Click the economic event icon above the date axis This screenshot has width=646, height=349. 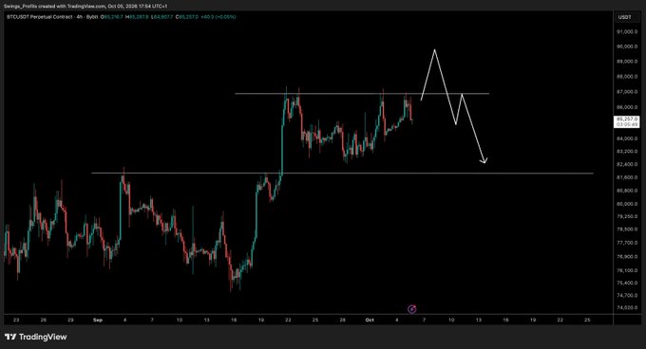tap(411, 309)
